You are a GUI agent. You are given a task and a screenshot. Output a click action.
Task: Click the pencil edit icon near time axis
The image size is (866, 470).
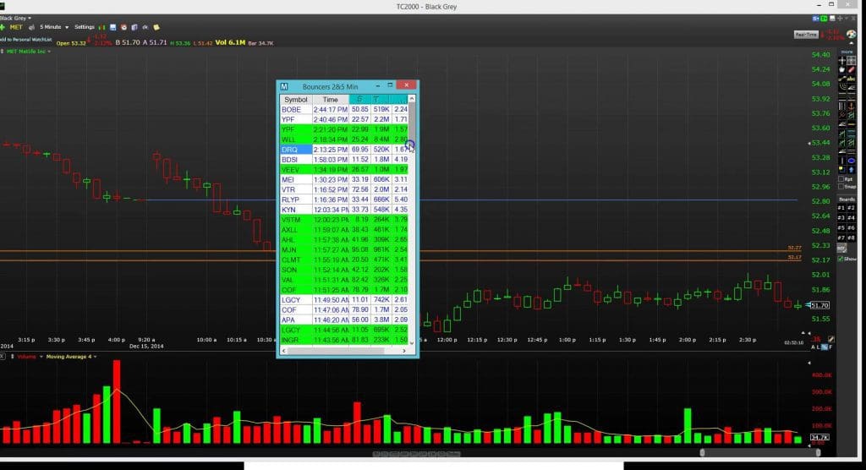831,339
